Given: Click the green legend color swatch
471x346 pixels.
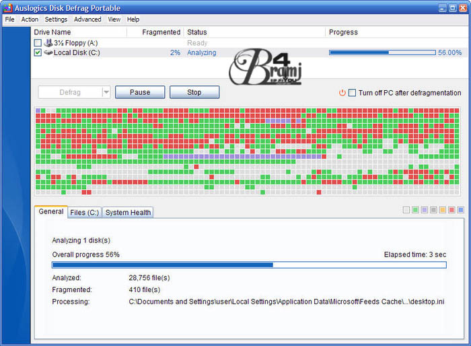Looking at the screenshot, I should tap(415, 210).
